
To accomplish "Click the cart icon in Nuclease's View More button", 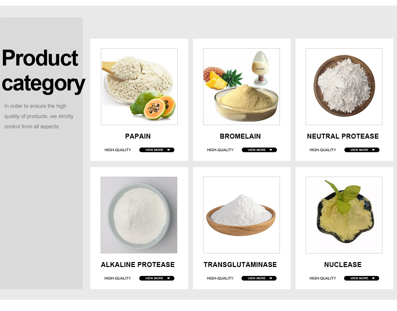I will coord(373,278).
